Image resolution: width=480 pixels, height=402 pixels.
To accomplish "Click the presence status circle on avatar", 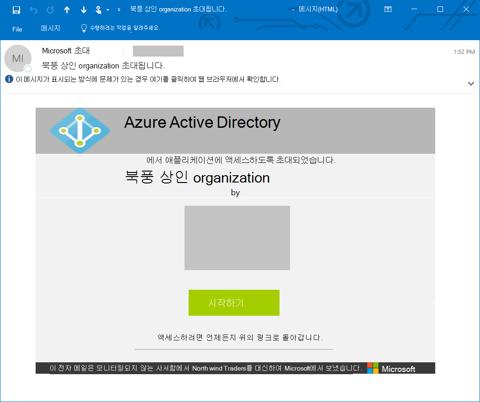I will tap(28, 68).
